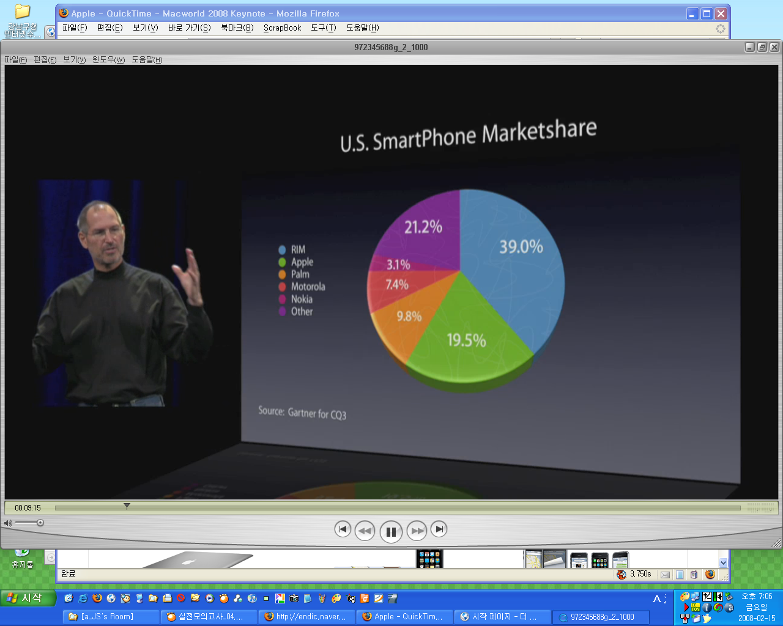Click the rewind button in QuickTime

(365, 531)
